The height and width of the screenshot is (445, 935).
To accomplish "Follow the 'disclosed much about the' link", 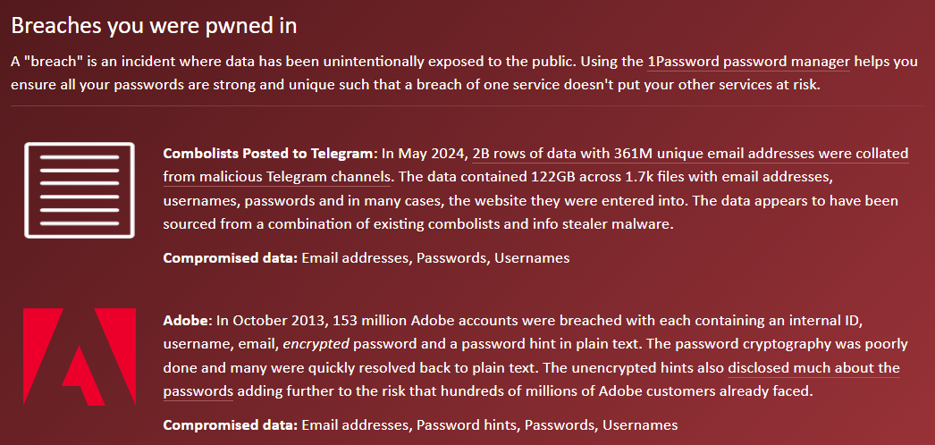I will click(x=813, y=368).
